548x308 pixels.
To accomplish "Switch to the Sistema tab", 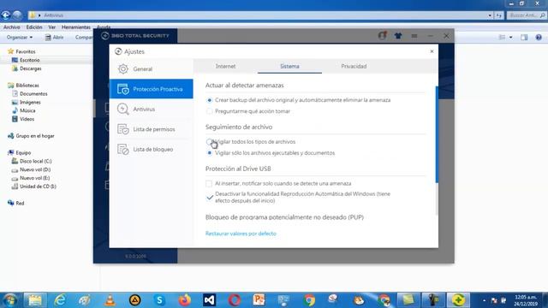I will pos(289,66).
